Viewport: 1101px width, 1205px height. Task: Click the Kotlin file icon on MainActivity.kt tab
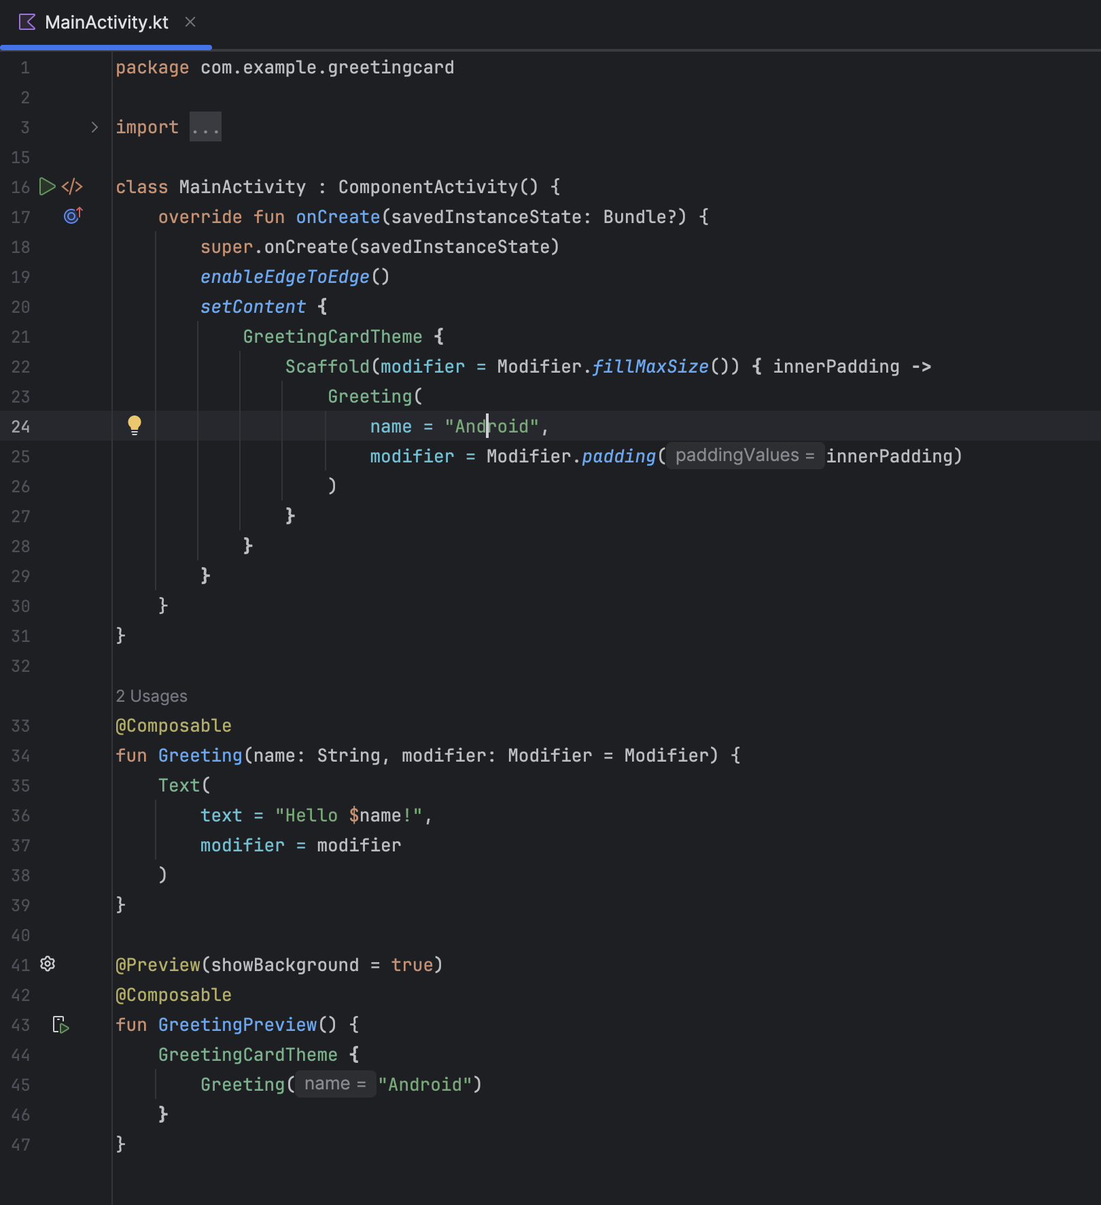click(x=27, y=22)
